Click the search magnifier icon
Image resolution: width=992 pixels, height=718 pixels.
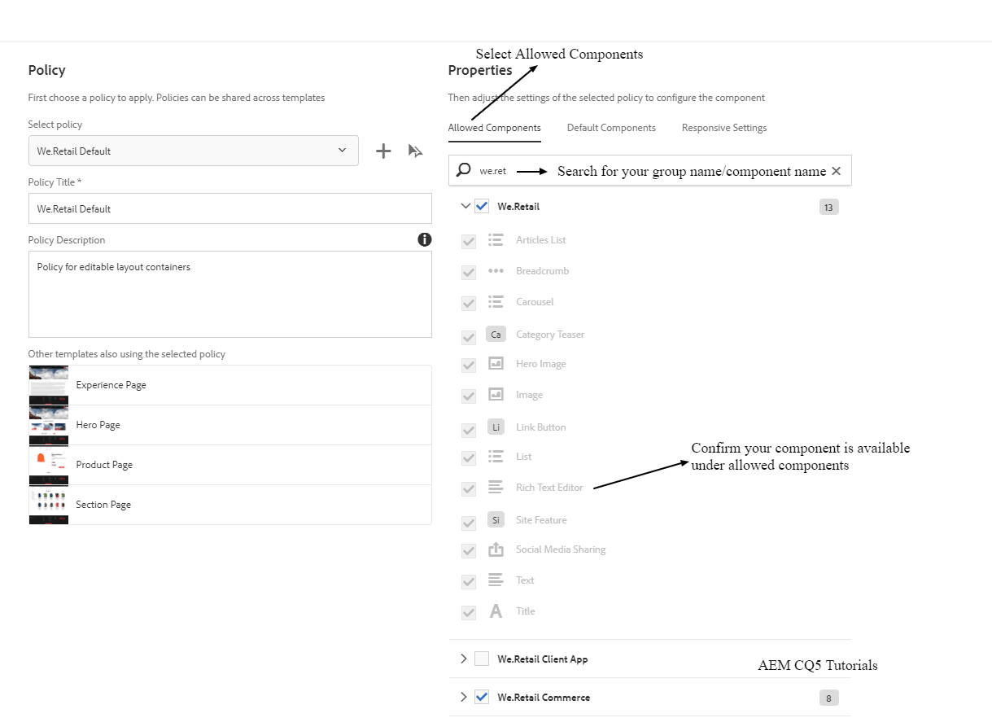pyautogui.click(x=464, y=170)
